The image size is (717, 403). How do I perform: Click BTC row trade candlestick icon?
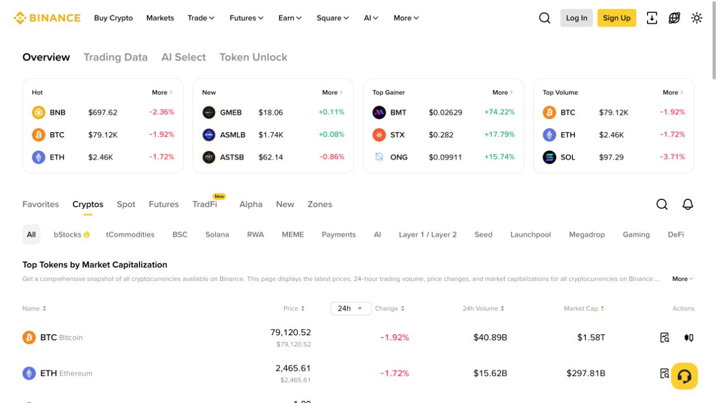click(689, 338)
